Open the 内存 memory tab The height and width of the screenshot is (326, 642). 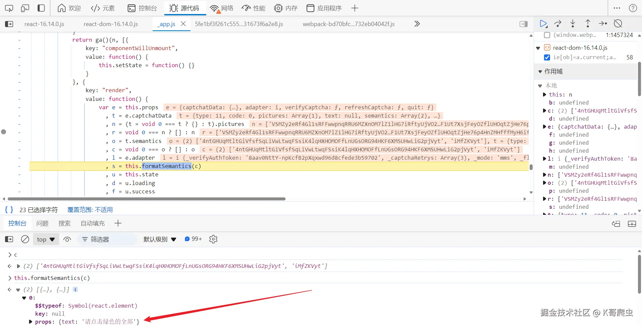tap(286, 8)
